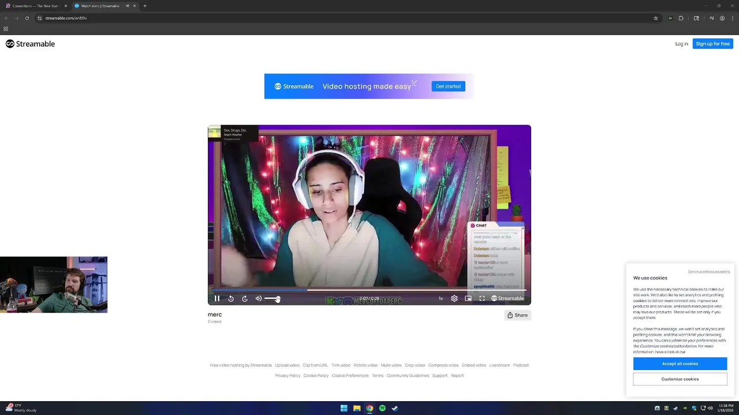Open the Share dialog under the video
Viewport: 739px width, 415px height.
coord(517,315)
